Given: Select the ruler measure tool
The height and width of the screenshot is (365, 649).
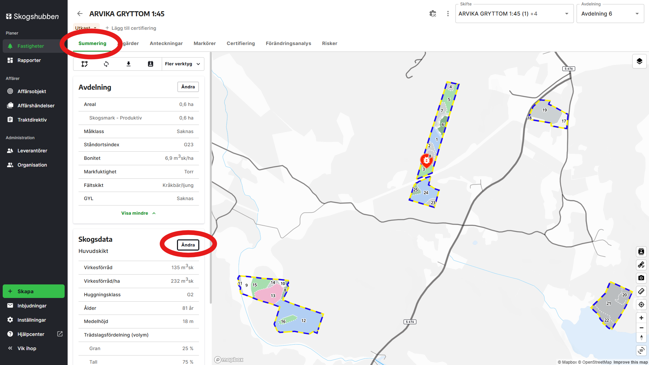Looking at the screenshot, I should pos(641,291).
